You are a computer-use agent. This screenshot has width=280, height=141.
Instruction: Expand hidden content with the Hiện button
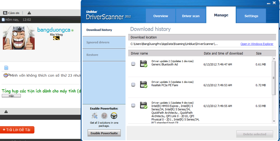pyautogui.click(x=11, y=96)
